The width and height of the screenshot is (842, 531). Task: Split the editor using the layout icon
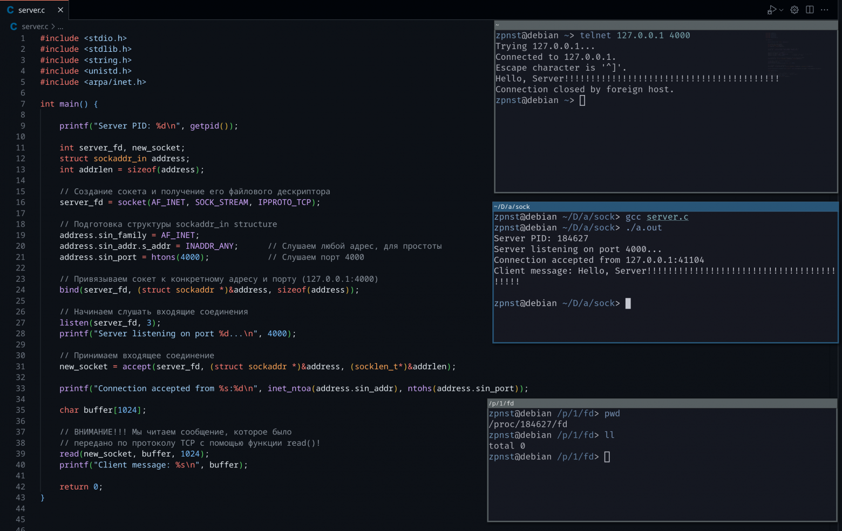point(810,9)
